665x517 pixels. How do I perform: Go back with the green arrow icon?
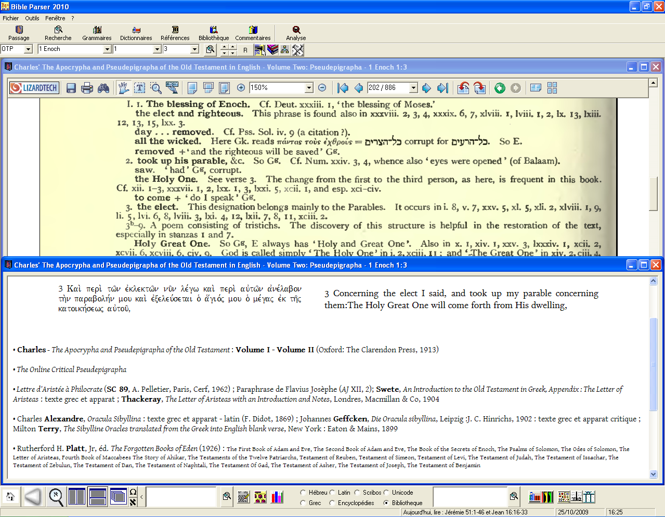[500, 88]
